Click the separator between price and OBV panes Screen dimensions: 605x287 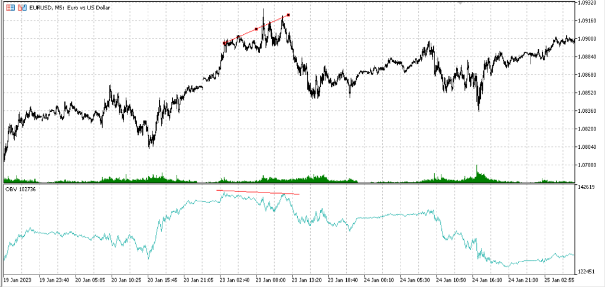tap(288, 183)
